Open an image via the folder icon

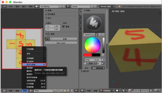(65, 91)
